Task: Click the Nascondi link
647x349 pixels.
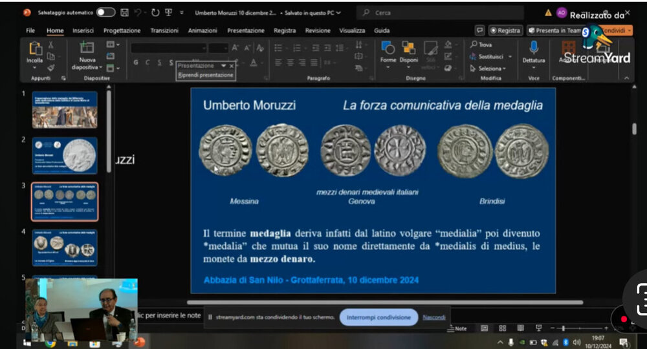Action: tap(434, 317)
